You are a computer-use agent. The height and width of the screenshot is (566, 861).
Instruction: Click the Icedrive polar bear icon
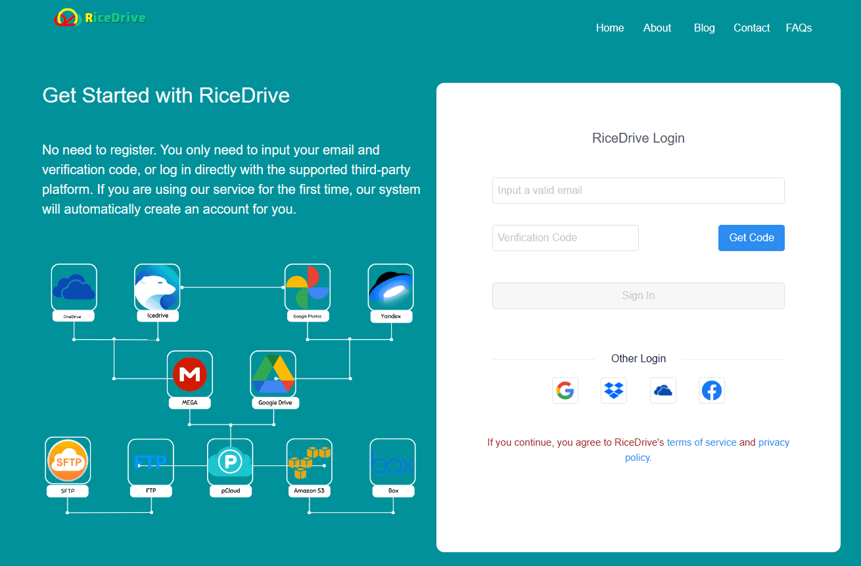pos(157,287)
